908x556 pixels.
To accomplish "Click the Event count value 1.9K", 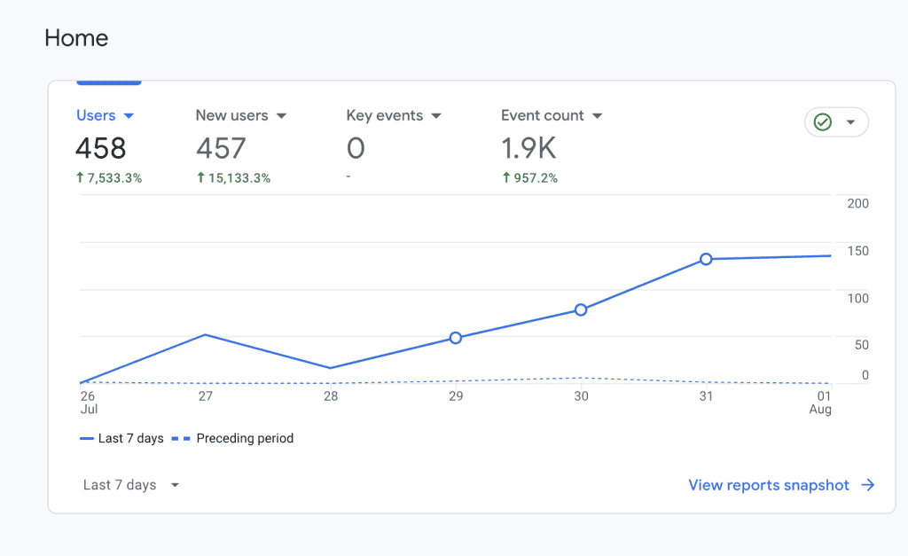I will (529, 148).
